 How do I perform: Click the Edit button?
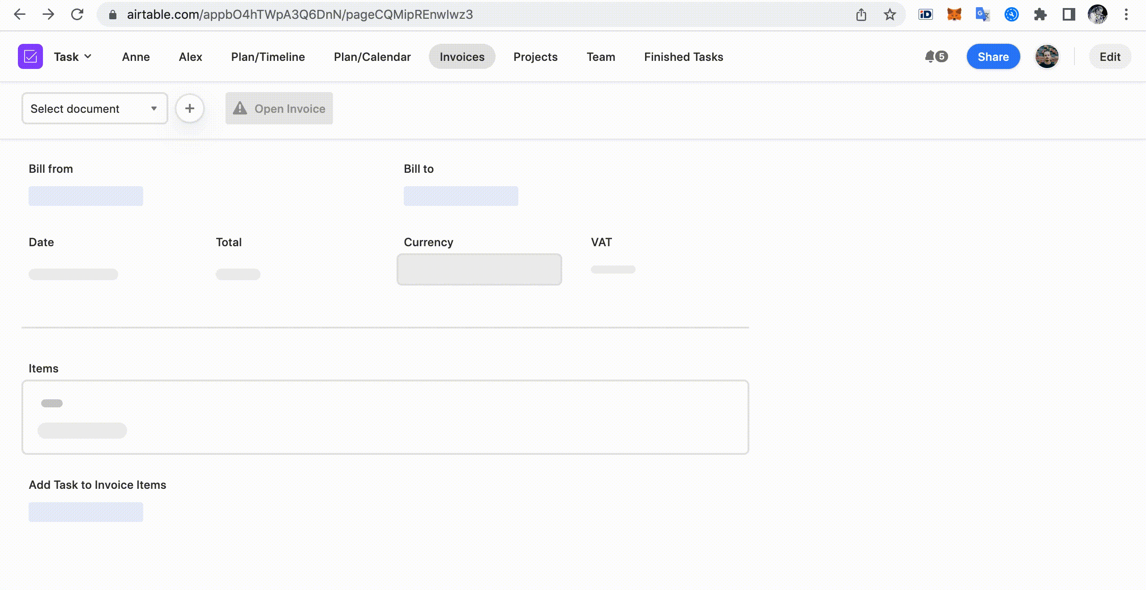(x=1109, y=56)
